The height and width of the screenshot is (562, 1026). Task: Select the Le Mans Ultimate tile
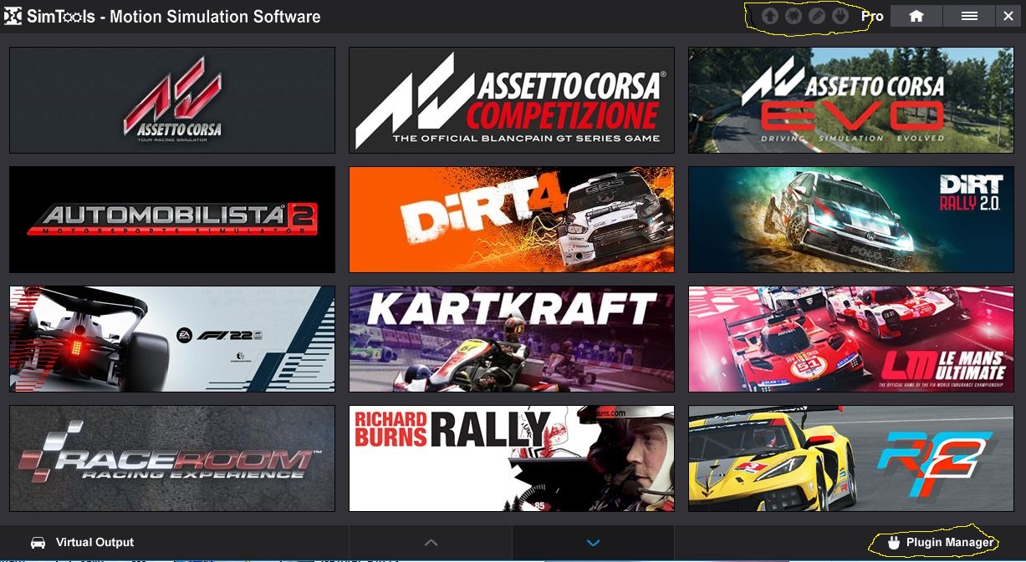coord(851,339)
